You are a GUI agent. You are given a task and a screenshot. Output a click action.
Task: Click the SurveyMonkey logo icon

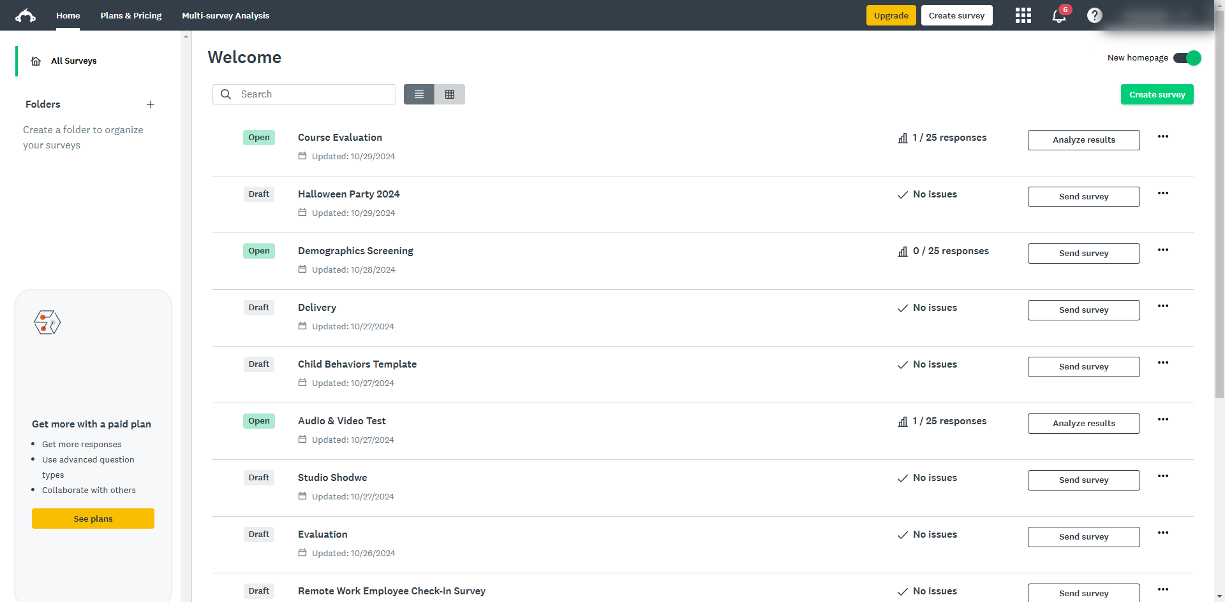tap(26, 15)
